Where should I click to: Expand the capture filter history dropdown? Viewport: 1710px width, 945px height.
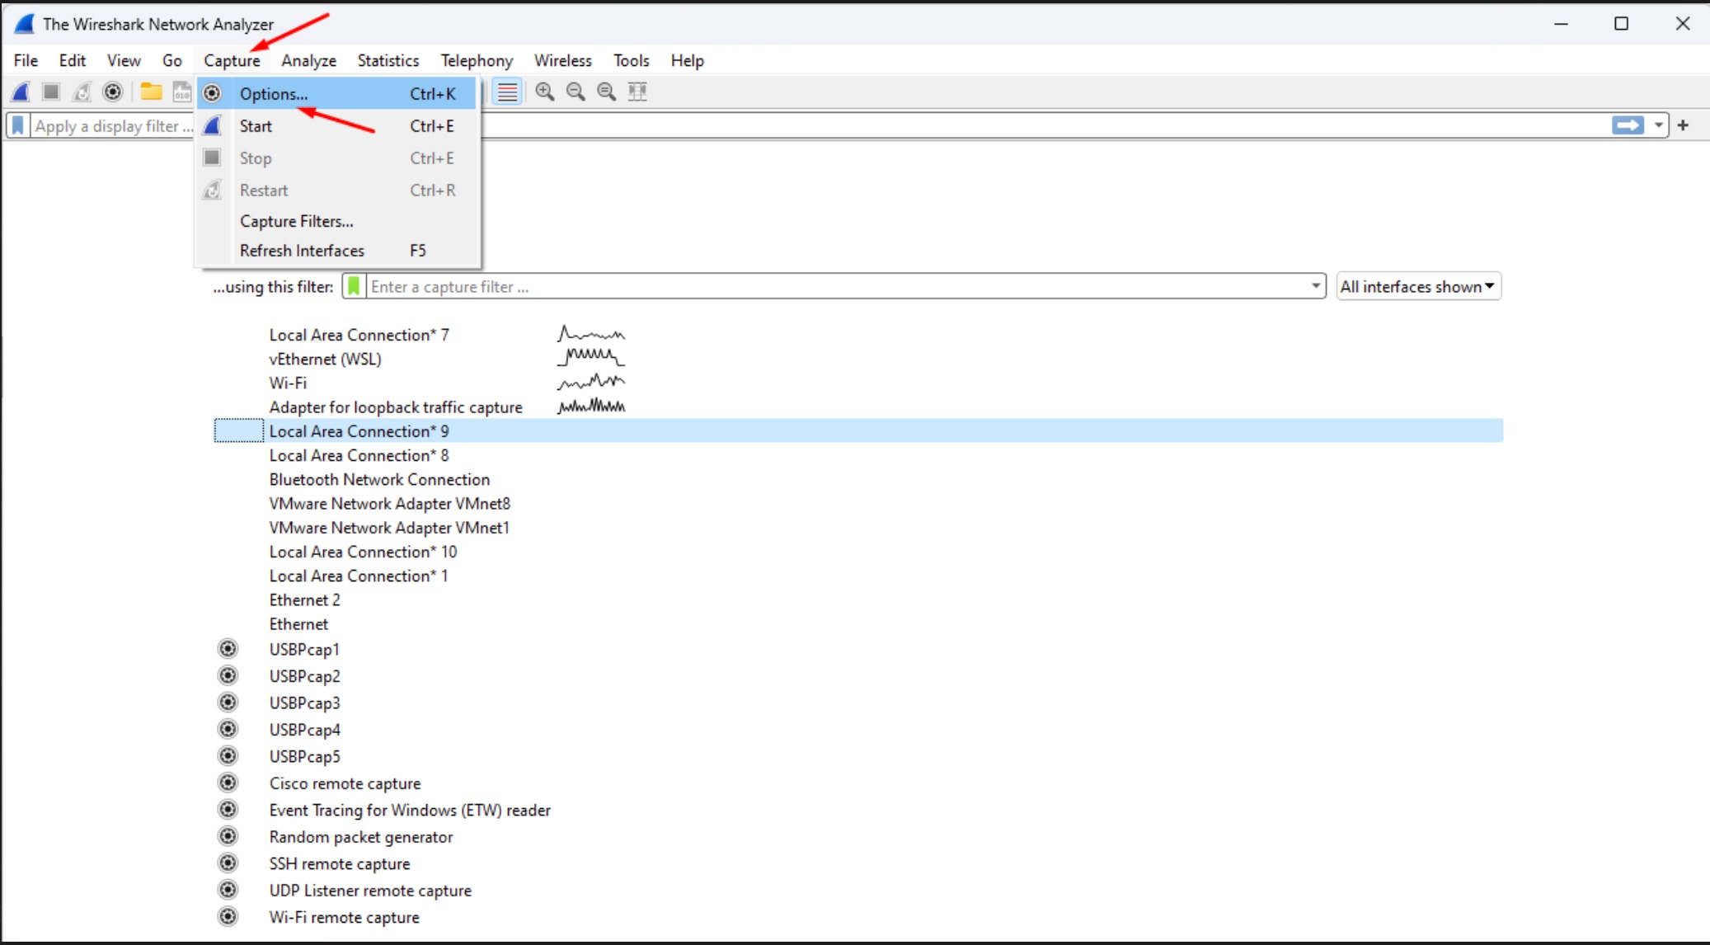point(1315,286)
